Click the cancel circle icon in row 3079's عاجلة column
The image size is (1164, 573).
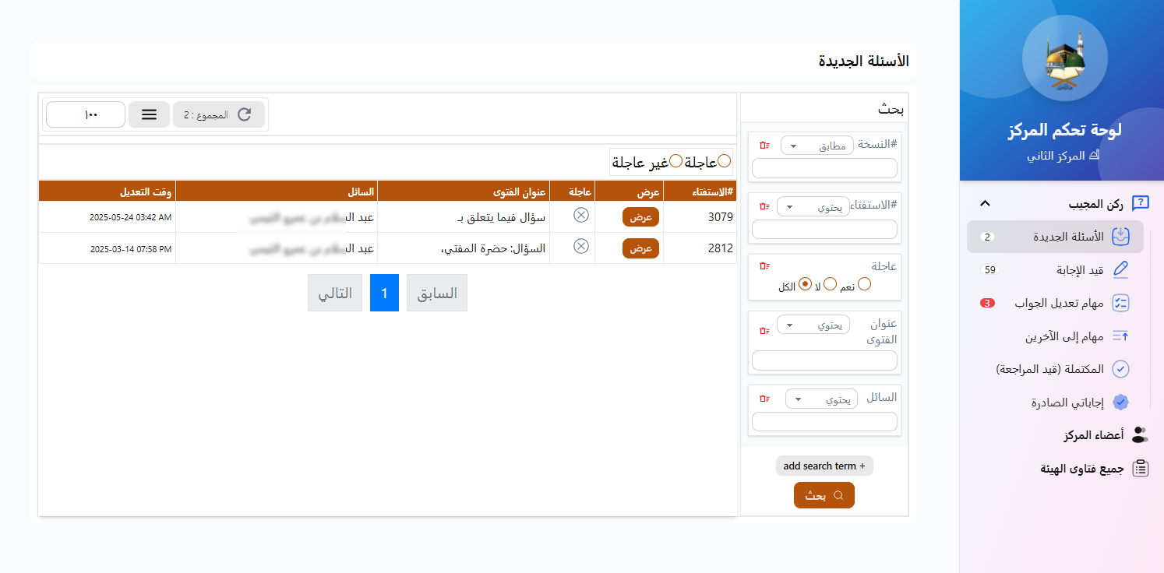coord(580,216)
